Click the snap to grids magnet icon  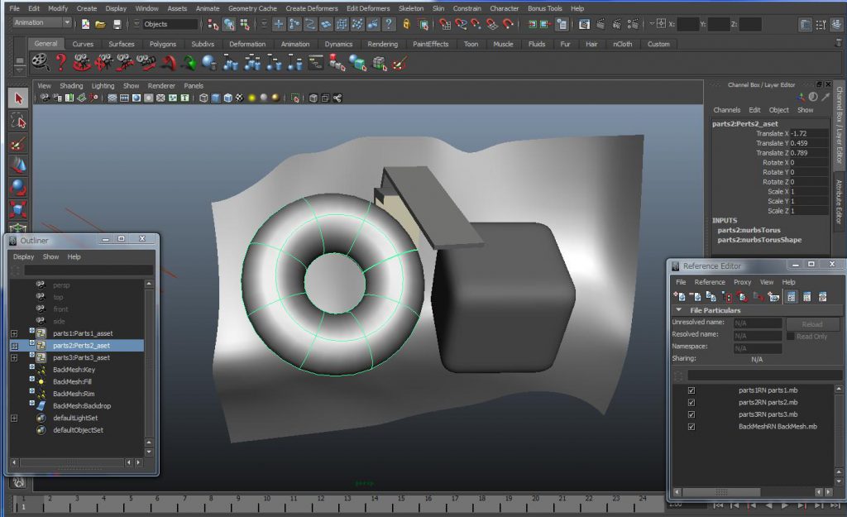[444, 24]
